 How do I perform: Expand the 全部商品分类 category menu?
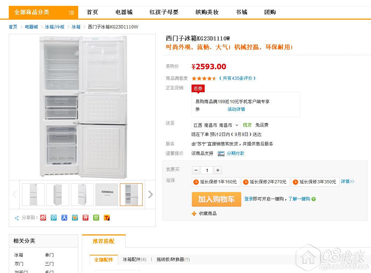pos(43,12)
